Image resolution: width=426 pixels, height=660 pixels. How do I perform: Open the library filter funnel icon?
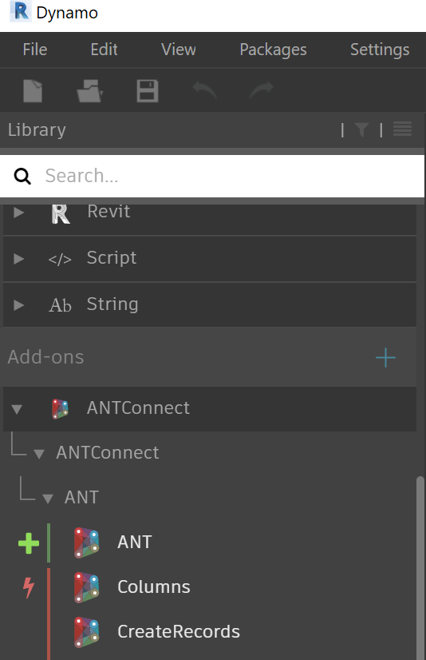[x=361, y=129]
